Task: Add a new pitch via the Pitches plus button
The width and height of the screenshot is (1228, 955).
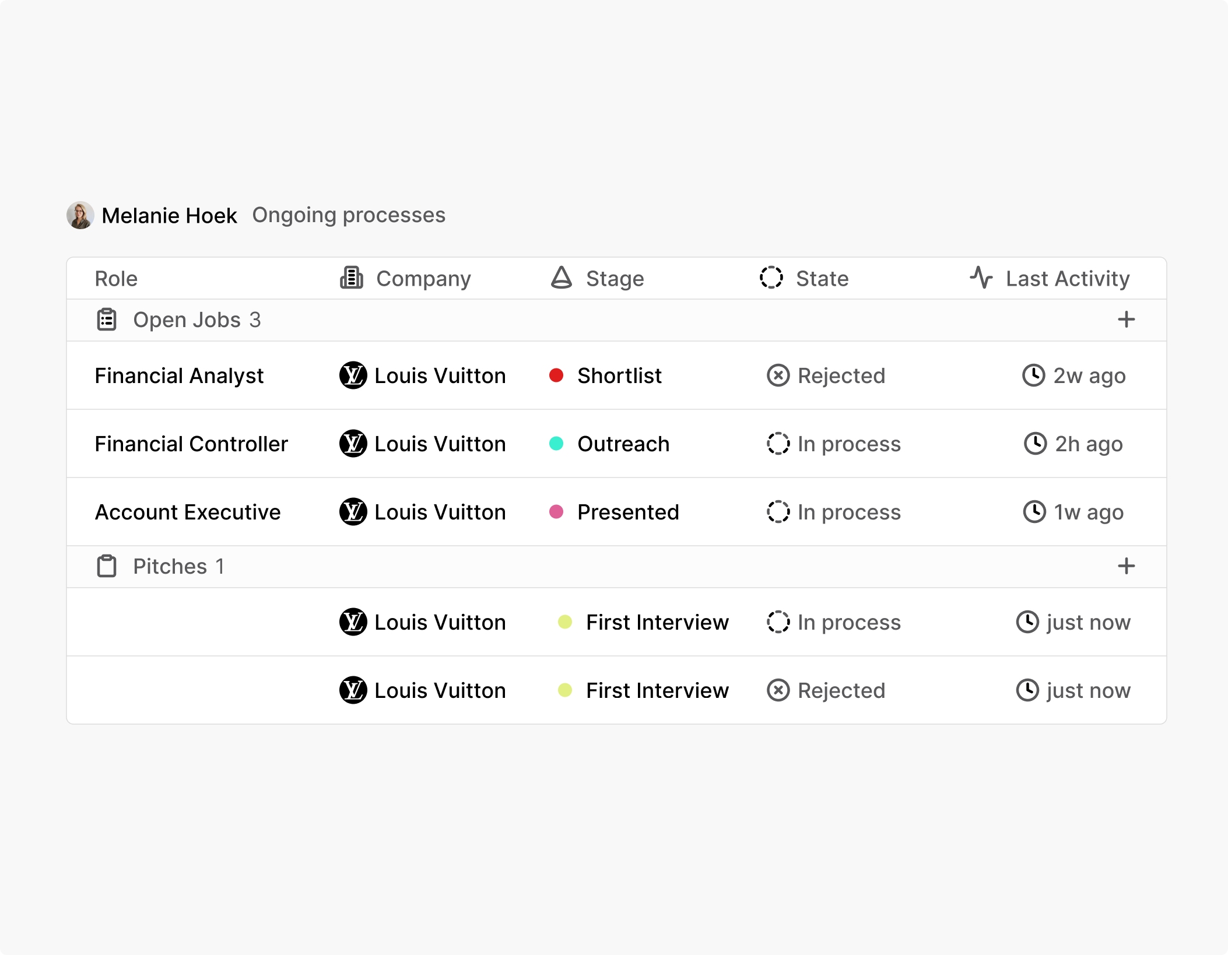Action: 1125,566
